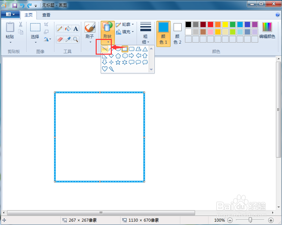Select the straight line shape
This screenshot has height=225, width=282.
(105, 49)
